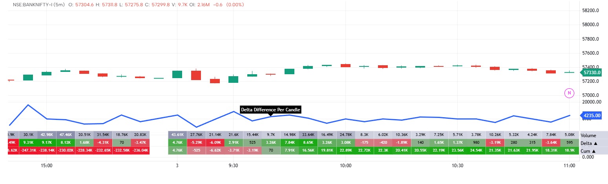
Task: Click the 47.46K volume cell
Action: 66,135
